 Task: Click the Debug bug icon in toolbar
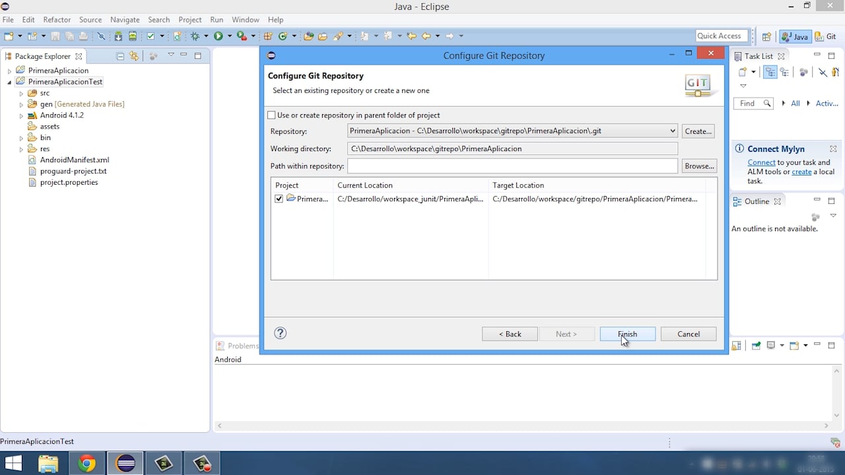(x=195, y=36)
